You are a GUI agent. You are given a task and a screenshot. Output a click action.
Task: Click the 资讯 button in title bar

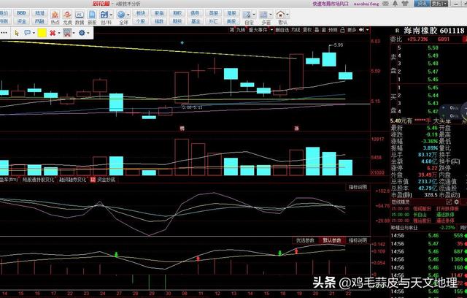[x=422, y=4]
